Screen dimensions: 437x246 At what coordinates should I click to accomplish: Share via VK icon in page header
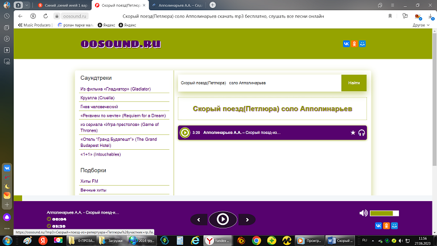tap(346, 44)
